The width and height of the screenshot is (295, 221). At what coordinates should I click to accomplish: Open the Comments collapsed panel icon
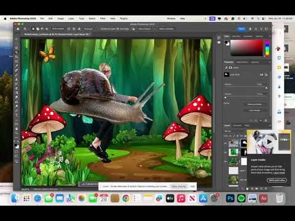click(x=219, y=42)
